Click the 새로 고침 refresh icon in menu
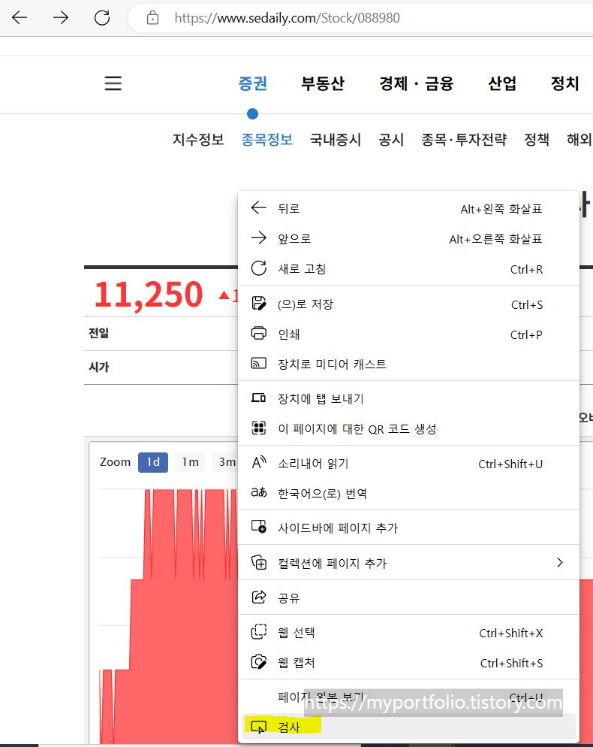The width and height of the screenshot is (593, 747). [259, 268]
